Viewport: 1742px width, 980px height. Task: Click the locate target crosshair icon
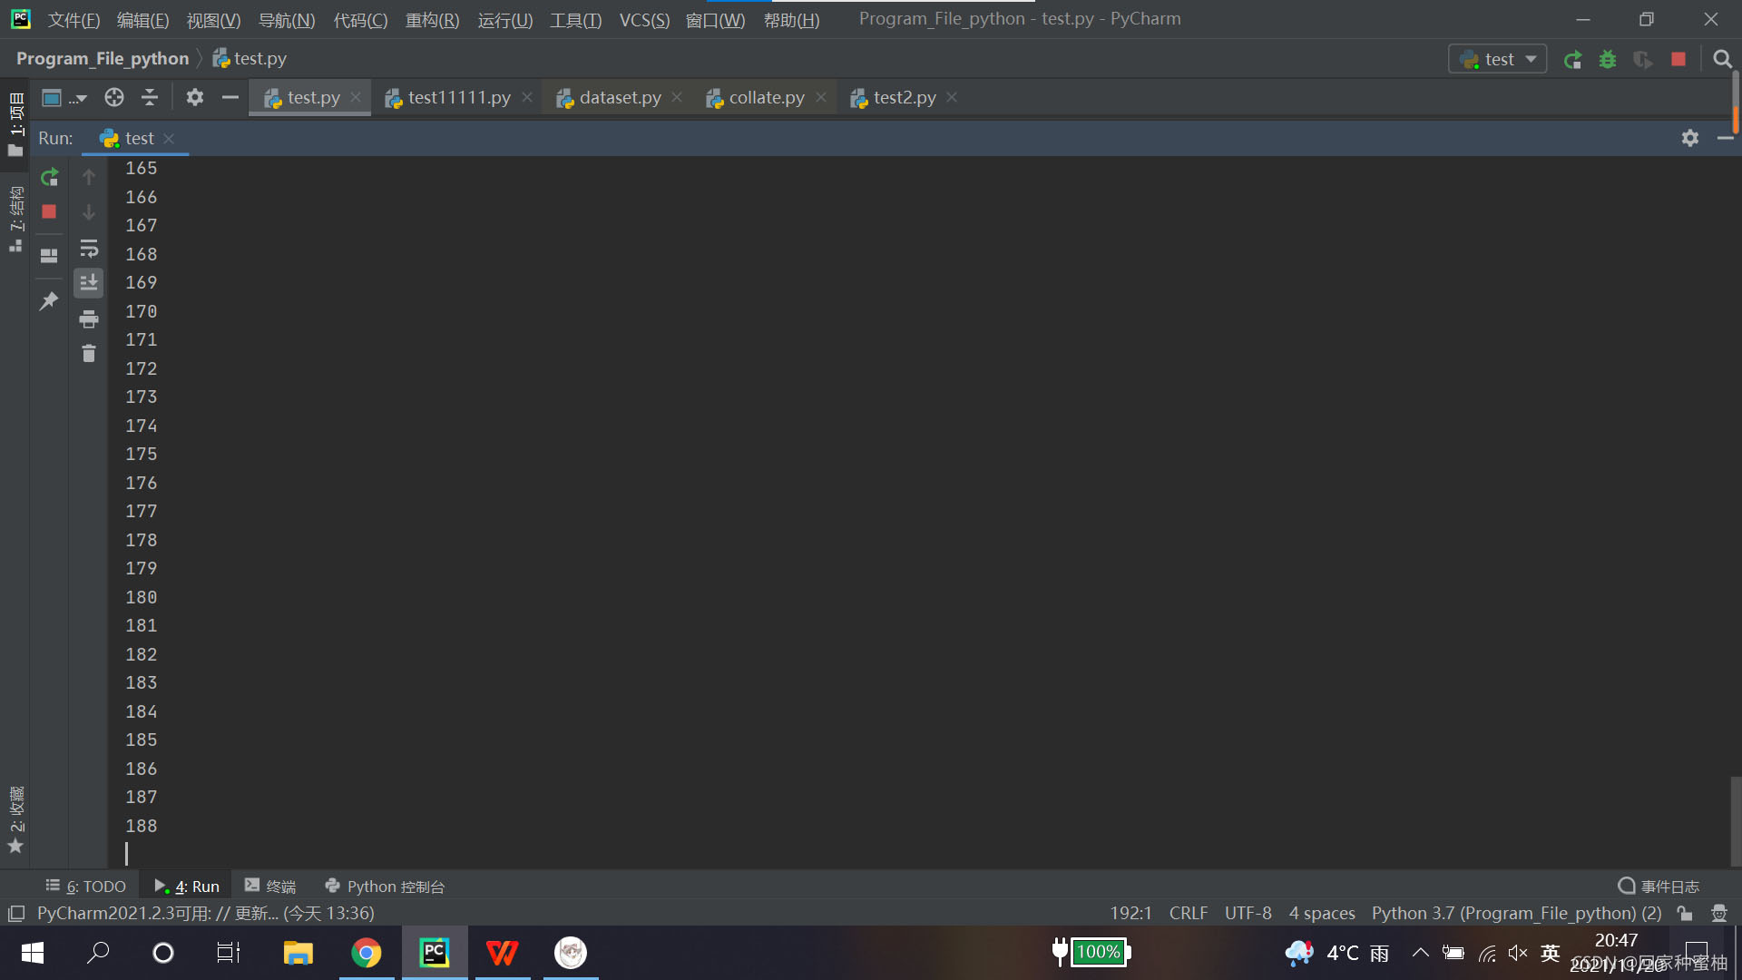point(114,98)
